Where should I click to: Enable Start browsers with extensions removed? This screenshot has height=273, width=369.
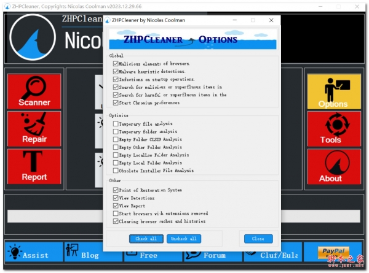[x=116, y=213]
